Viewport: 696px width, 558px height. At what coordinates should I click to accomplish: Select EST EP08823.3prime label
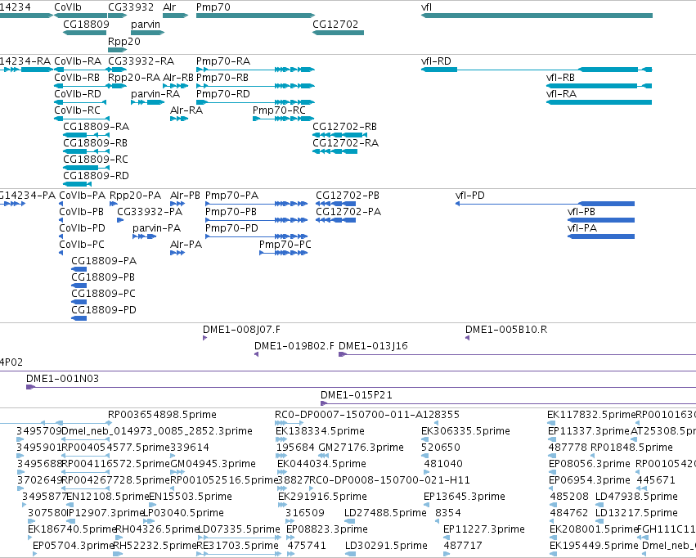[326, 529]
